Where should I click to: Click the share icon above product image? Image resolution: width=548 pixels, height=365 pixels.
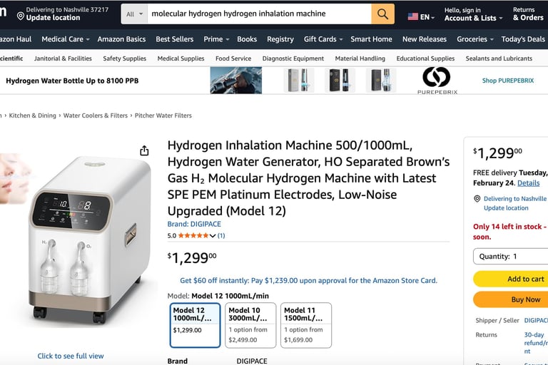tap(144, 150)
